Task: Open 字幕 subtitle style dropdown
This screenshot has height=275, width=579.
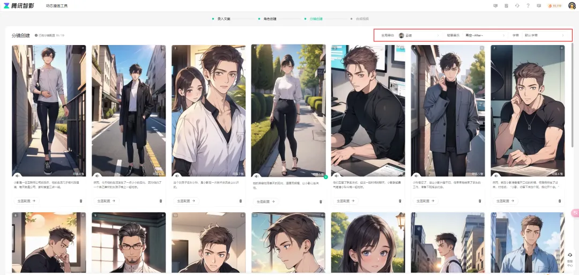Action: 544,35
